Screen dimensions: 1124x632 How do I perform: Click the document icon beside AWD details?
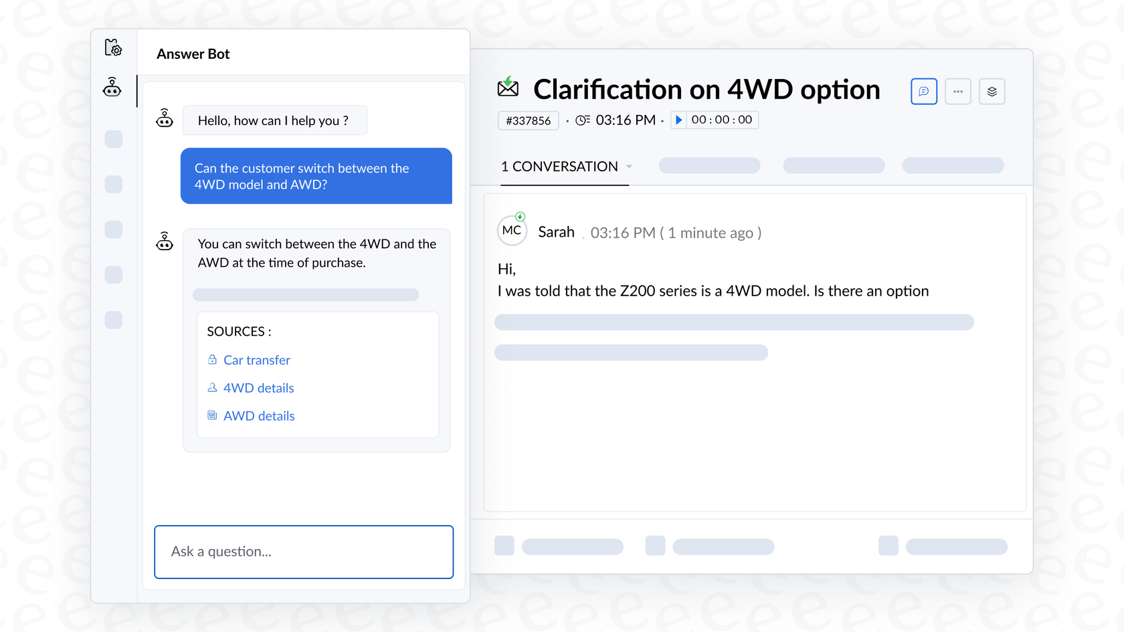coord(211,415)
